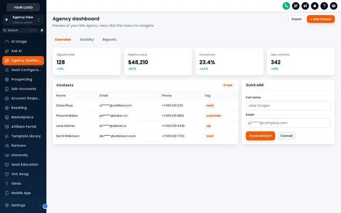
Task: Click the Conversion 23.4% stat card
Action: [x=229, y=62]
